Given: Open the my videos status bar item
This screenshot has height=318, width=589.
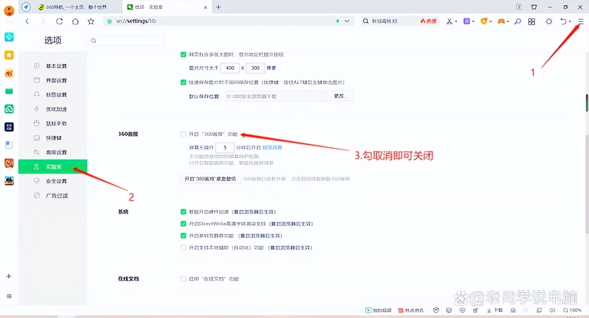Looking at the screenshot, I should (x=378, y=310).
